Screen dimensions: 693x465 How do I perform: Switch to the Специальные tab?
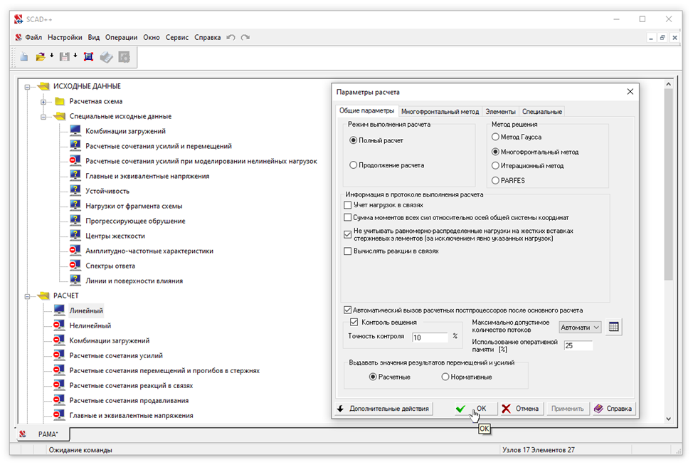(x=542, y=112)
